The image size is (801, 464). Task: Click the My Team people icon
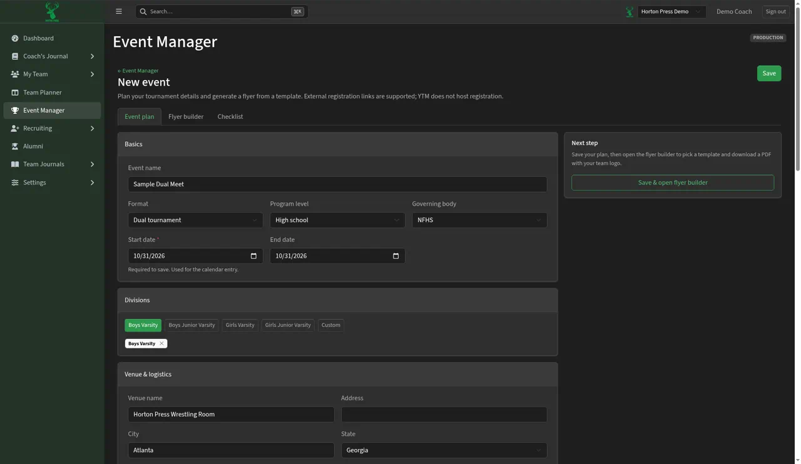click(15, 74)
